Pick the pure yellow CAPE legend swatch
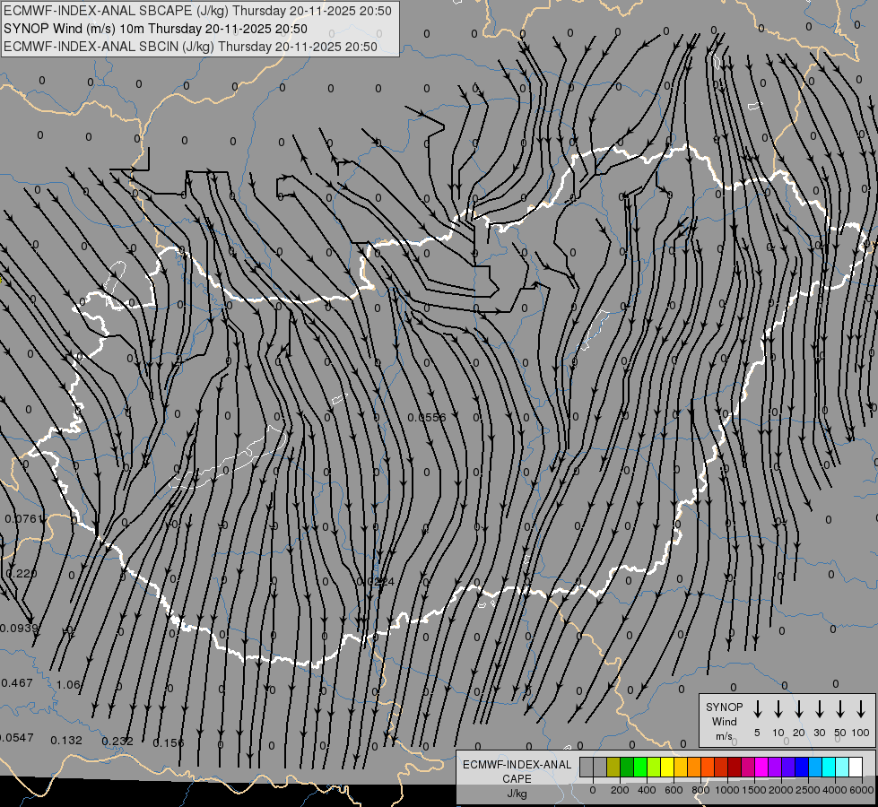Image resolution: width=878 pixels, height=807 pixels. pyautogui.click(x=667, y=767)
